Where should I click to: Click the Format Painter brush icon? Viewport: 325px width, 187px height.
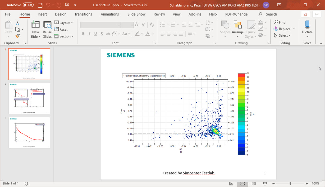(x=17, y=36)
